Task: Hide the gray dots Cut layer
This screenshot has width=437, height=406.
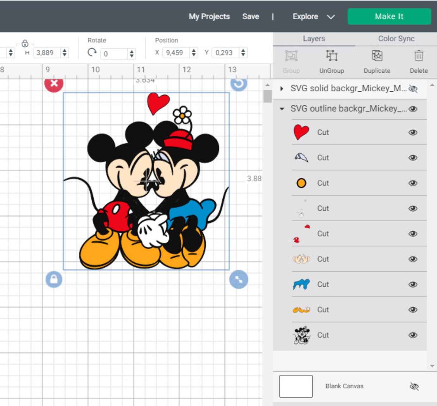Action: pyautogui.click(x=413, y=208)
